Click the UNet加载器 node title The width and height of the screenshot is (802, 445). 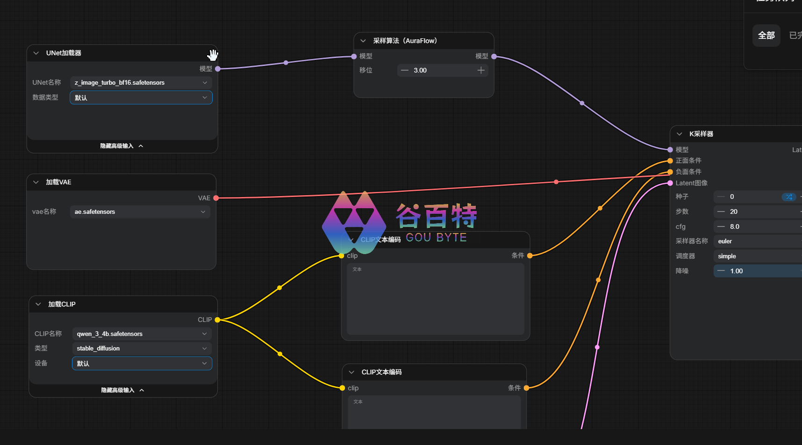coord(64,53)
